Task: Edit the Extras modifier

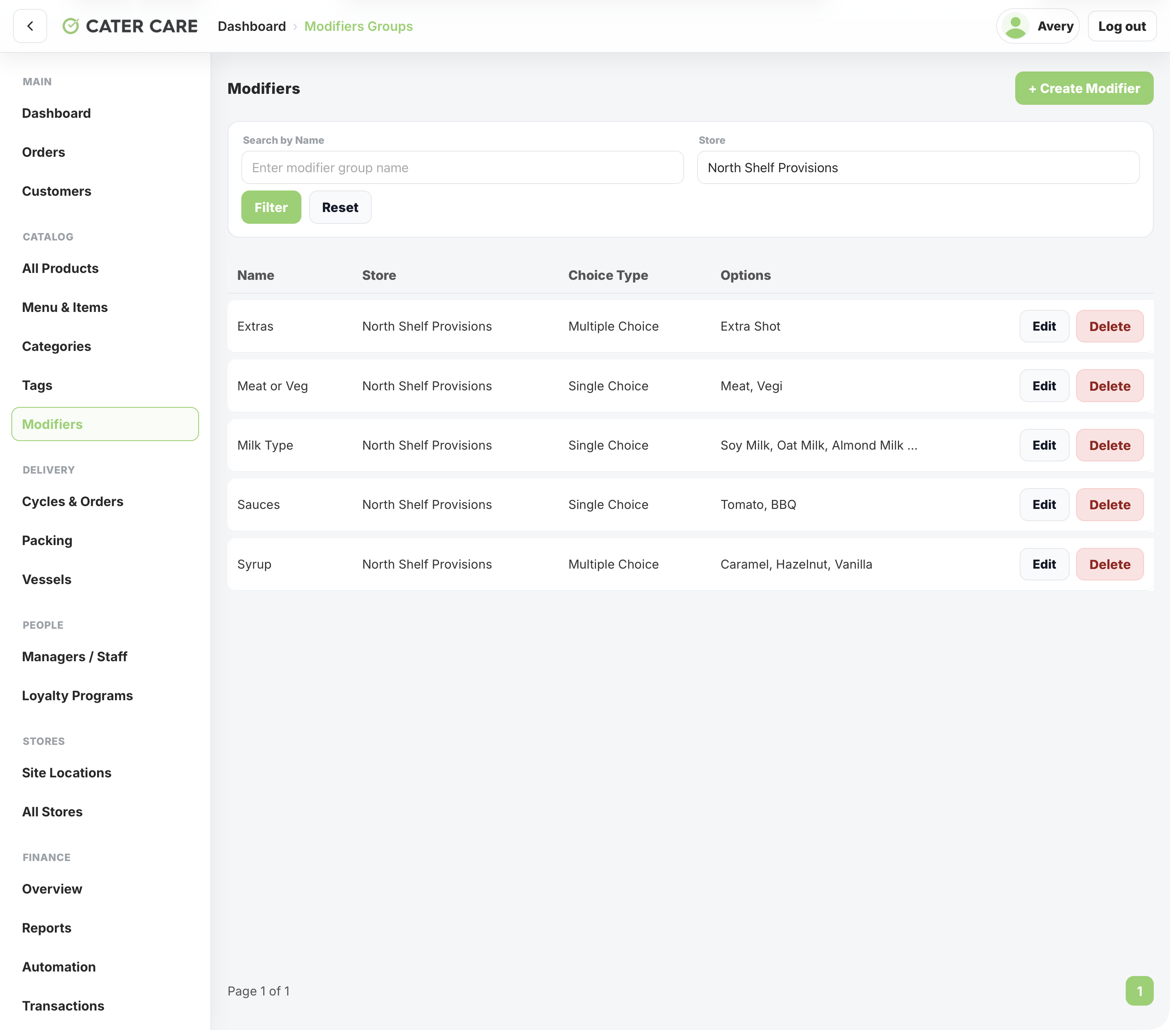Action: pos(1044,326)
